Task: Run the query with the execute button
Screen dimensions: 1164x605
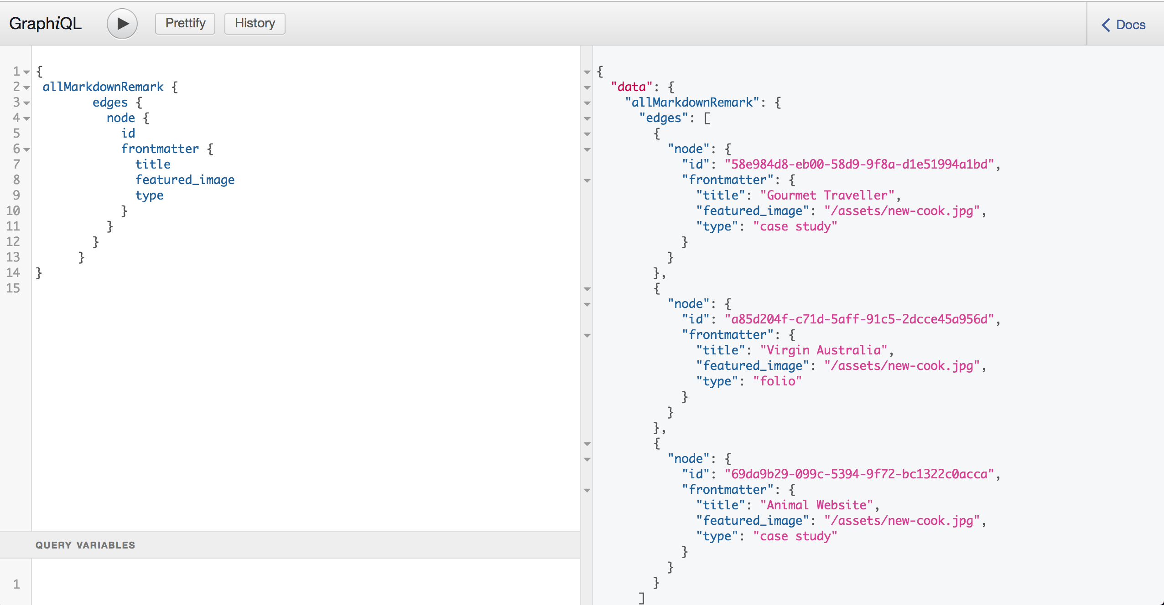Action: pos(121,23)
